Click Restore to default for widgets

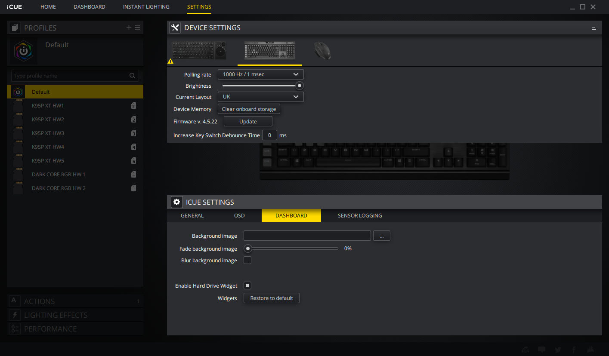[x=272, y=298]
